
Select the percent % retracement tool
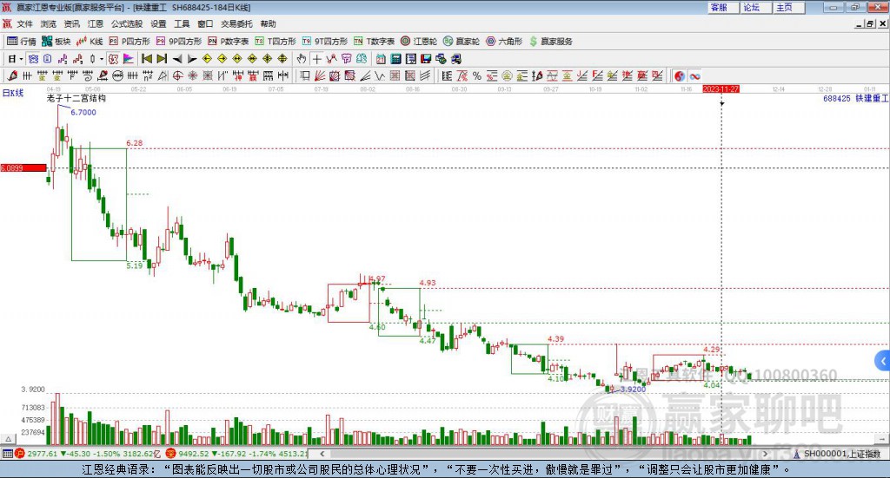pos(477,75)
